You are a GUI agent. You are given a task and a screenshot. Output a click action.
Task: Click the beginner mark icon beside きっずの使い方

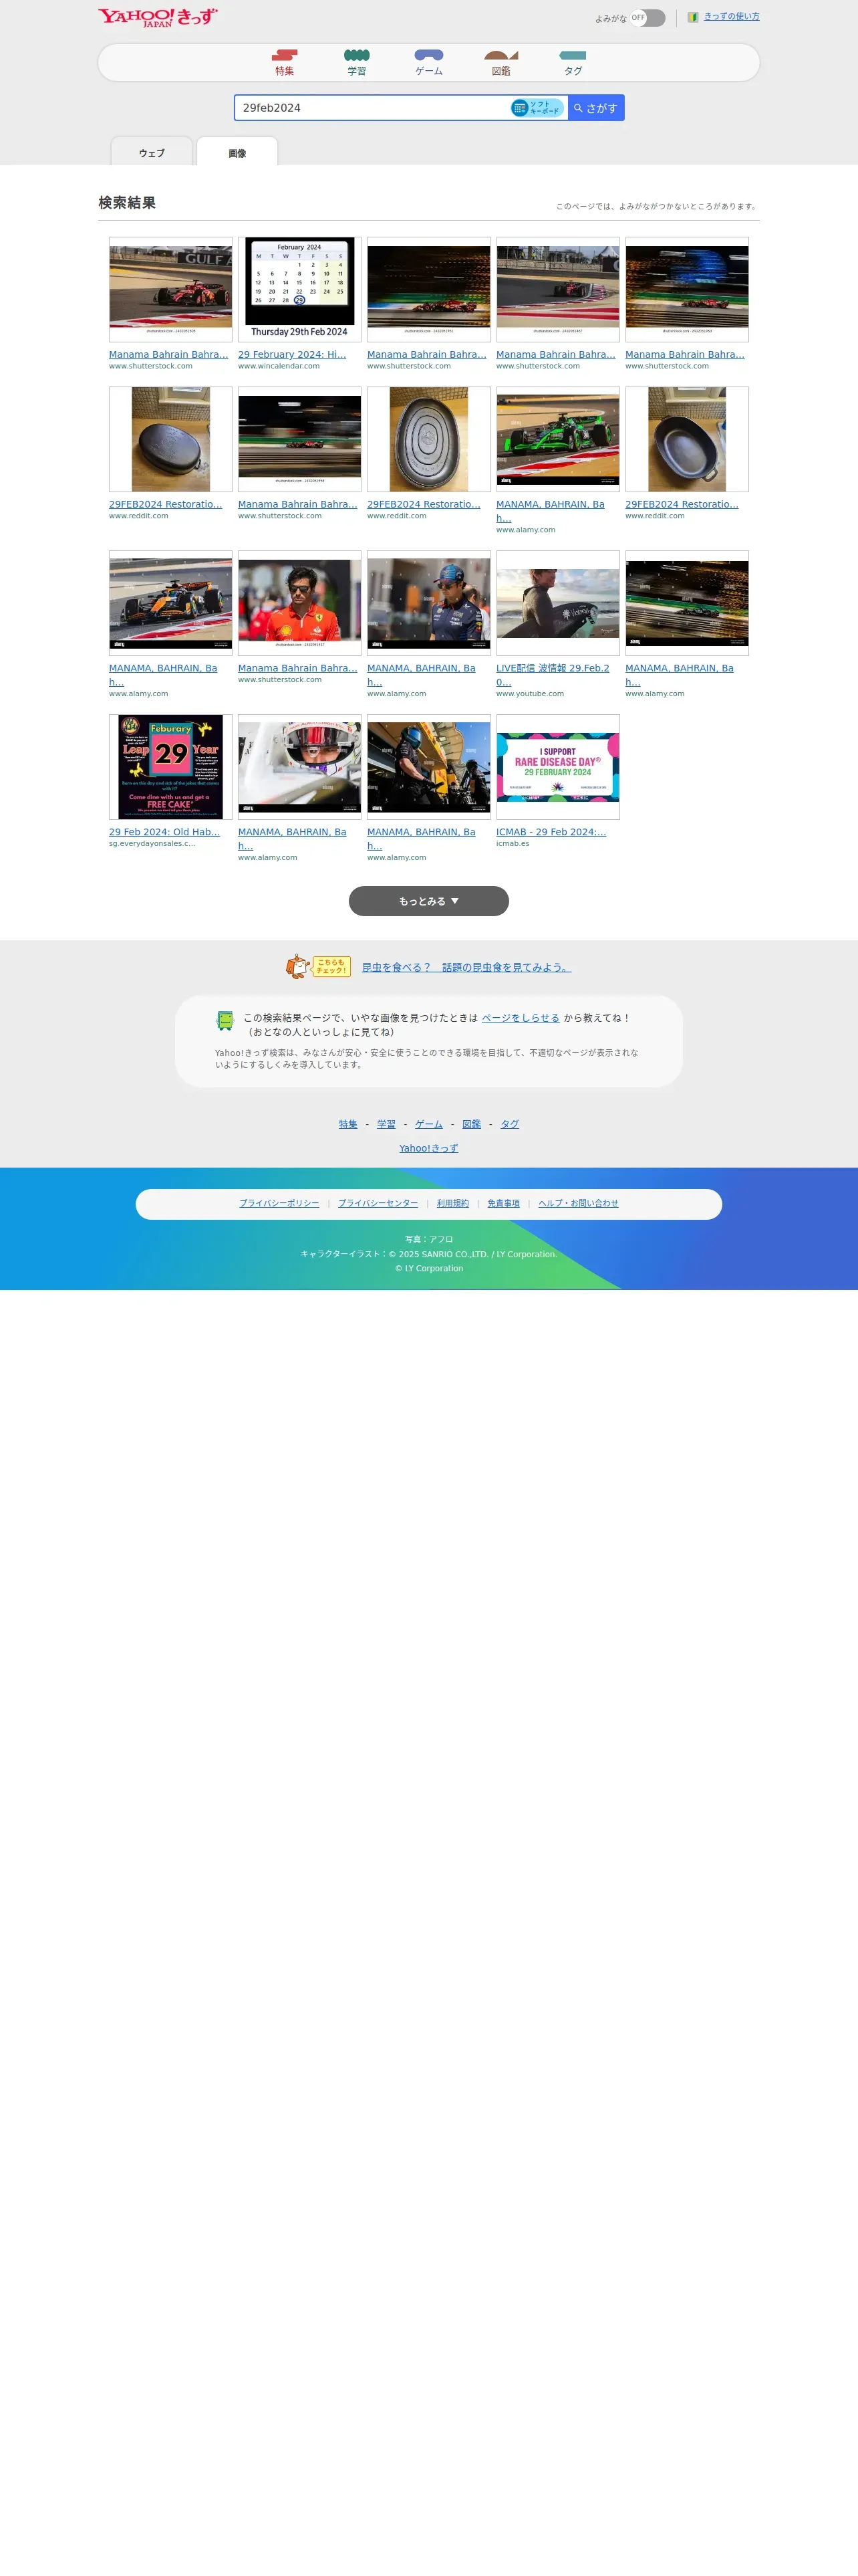pos(692,17)
